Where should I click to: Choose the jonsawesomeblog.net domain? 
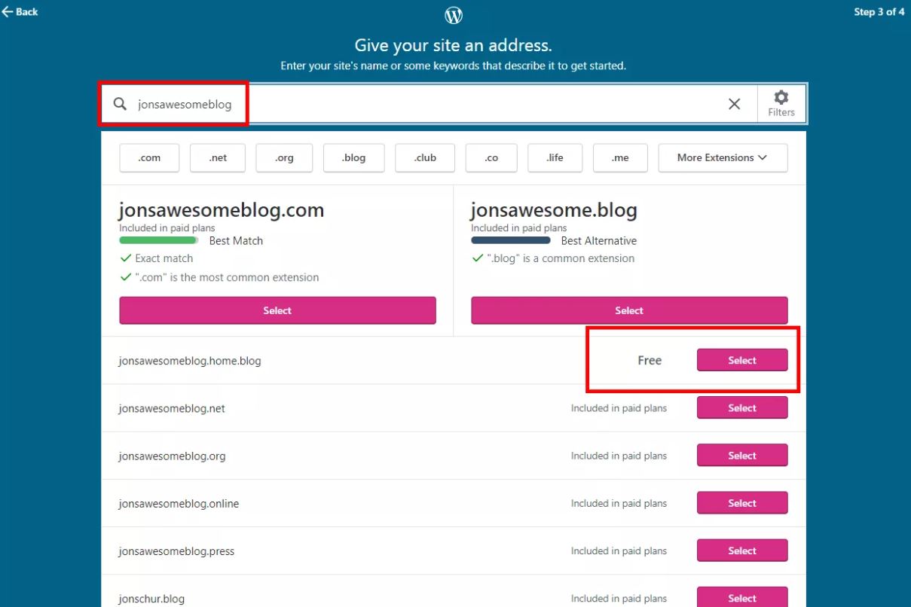point(741,408)
